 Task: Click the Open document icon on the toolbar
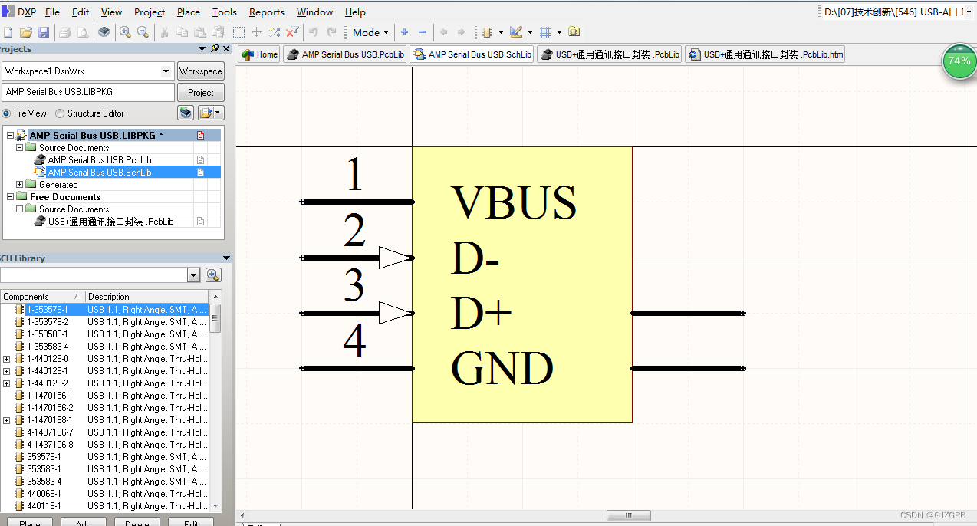point(25,32)
